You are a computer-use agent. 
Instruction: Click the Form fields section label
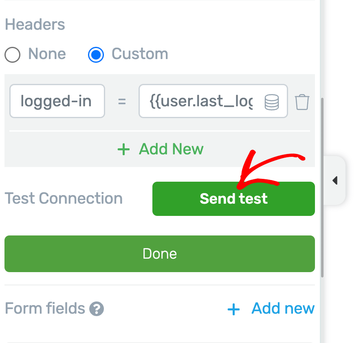tap(45, 308)
